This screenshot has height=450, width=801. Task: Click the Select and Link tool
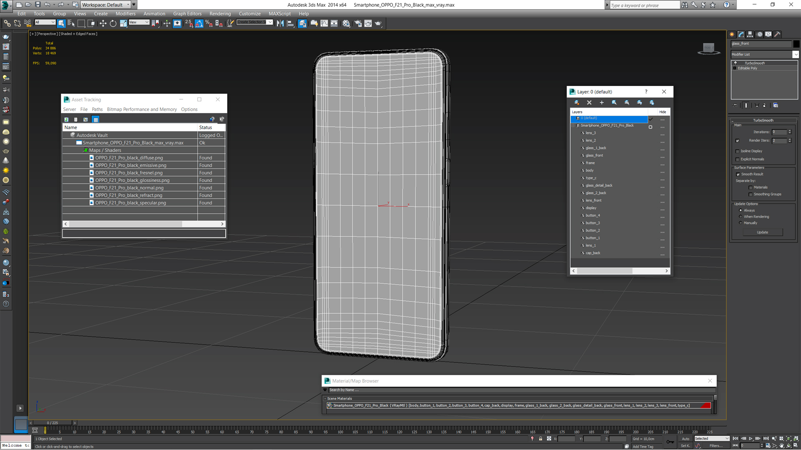coord(7,23)
